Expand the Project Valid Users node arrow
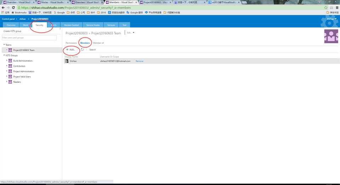This screenshot has height=185, width=340. (x=6, y=76)
